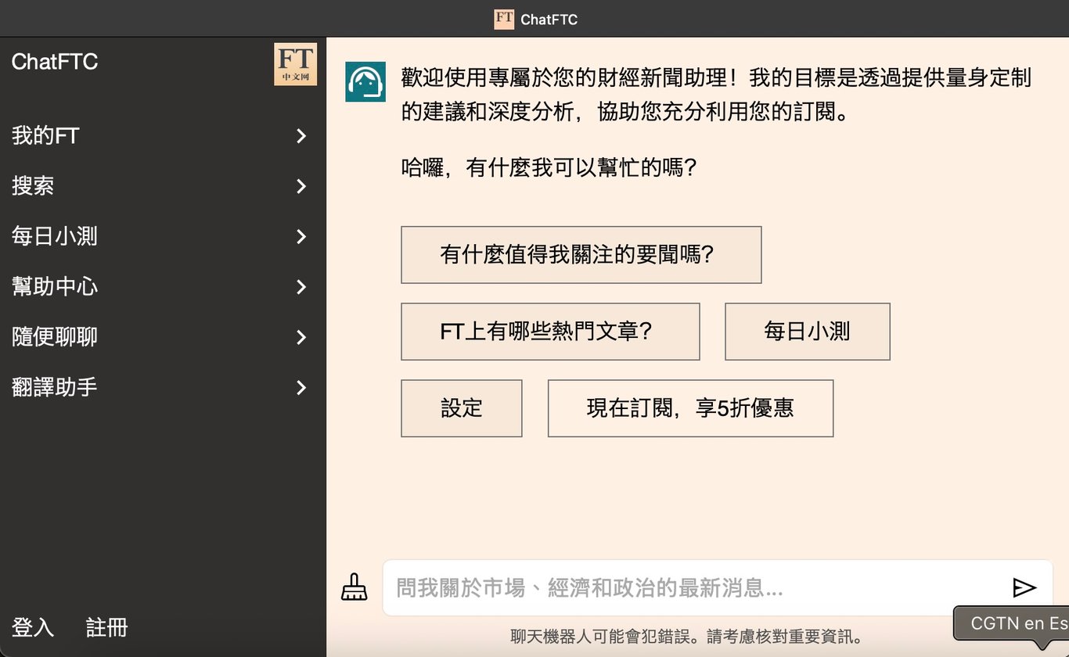Image resolution: width=1069 pixels, height=657 pixels.
Task: Click the broom clear-chat icon
Action: 355,587
